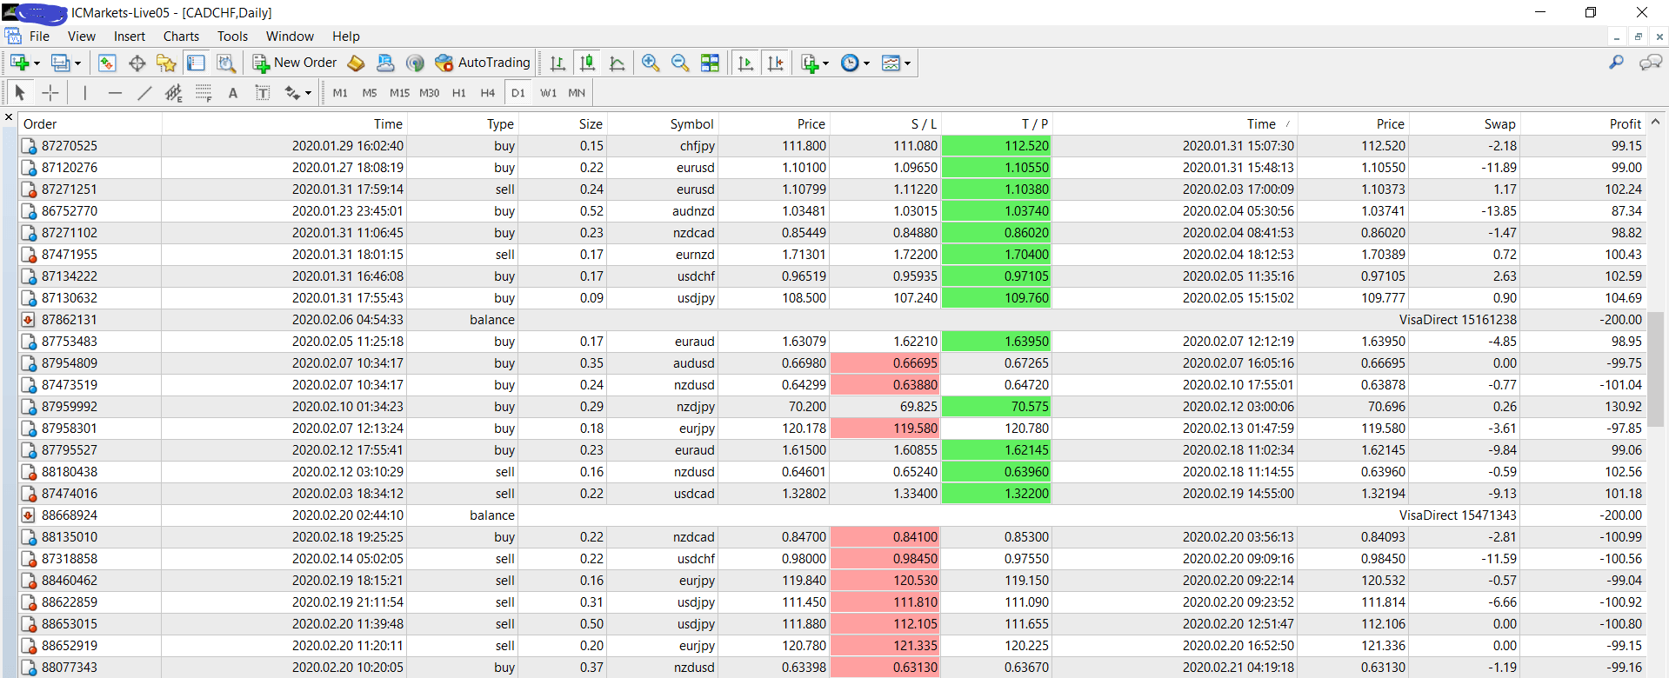Open the MetaEditor book icon

356,63
